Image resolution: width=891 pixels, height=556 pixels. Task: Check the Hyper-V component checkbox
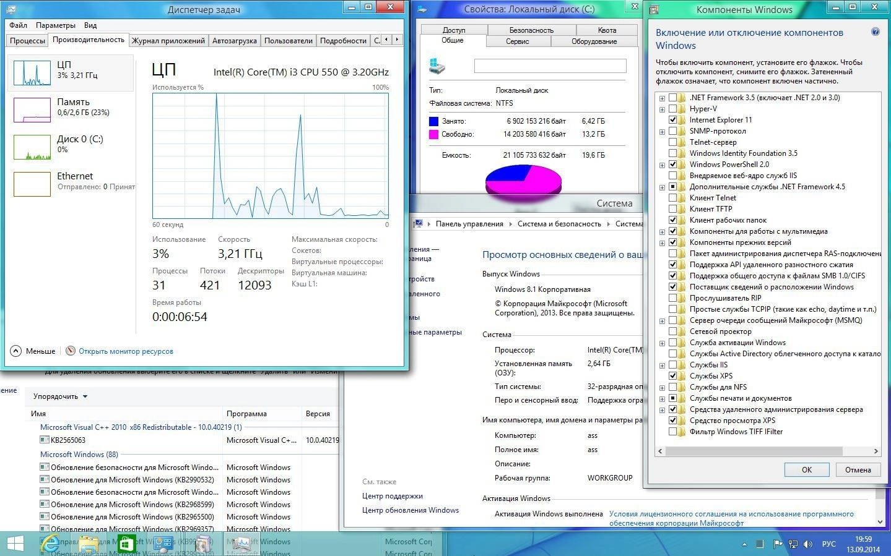click(x=672, y=109)
